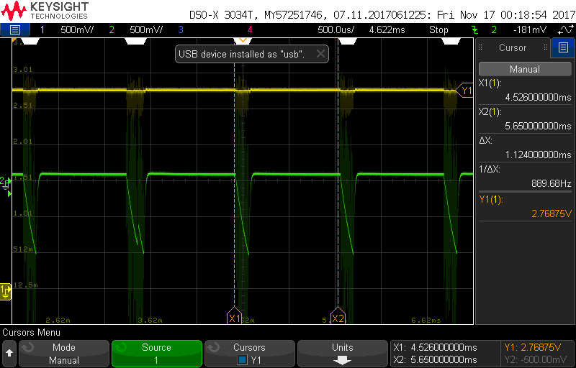The width and height of the screenshot is (576, 368).
Task: Turn on channel 3
Action: pos(181,30)
